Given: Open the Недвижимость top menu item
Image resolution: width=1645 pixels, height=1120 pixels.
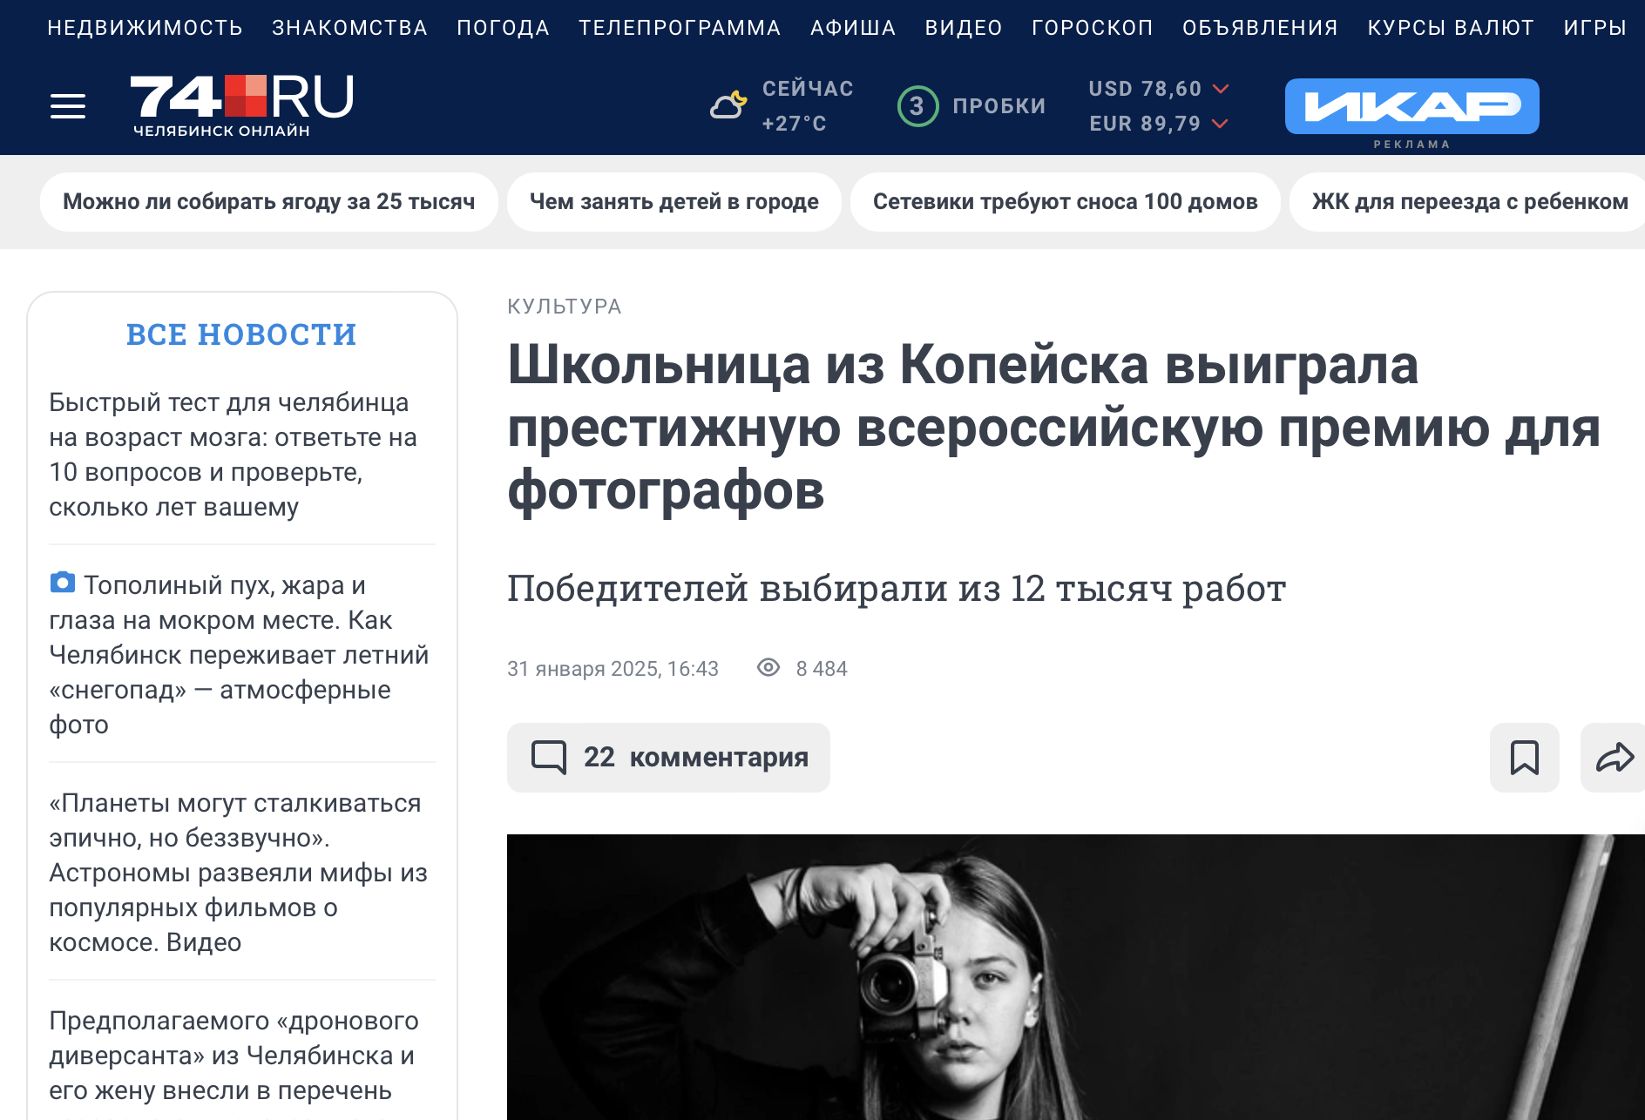Looking at the screenshot, I should (x=145, y=28).
